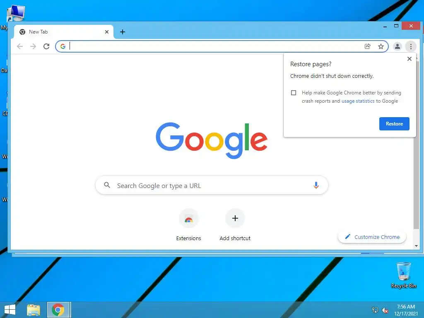Select the New Tab tab
This screenshot has height=318, width=424.
click(x=63, y=32)
